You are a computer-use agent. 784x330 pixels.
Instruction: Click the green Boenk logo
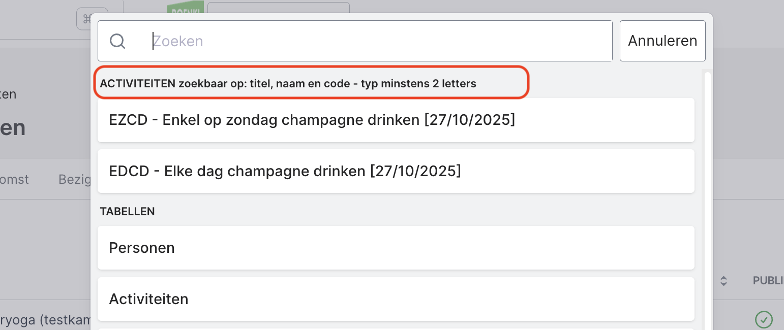[185, 7]
